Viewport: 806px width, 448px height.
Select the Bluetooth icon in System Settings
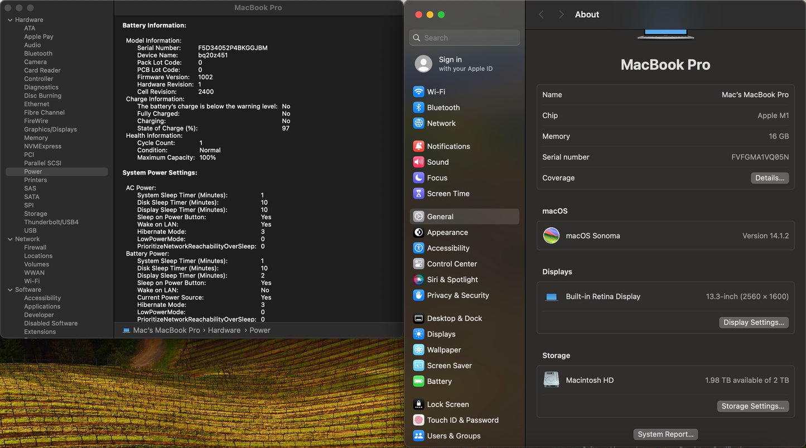click(x=418, y=107)
